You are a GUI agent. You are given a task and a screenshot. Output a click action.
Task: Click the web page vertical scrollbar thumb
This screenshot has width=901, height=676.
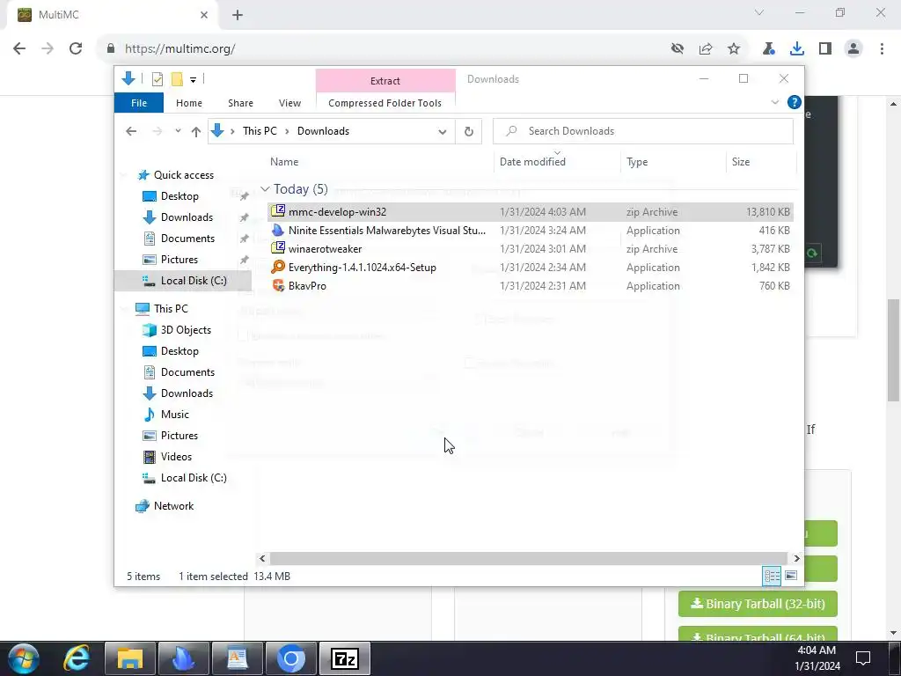[893, 350]
